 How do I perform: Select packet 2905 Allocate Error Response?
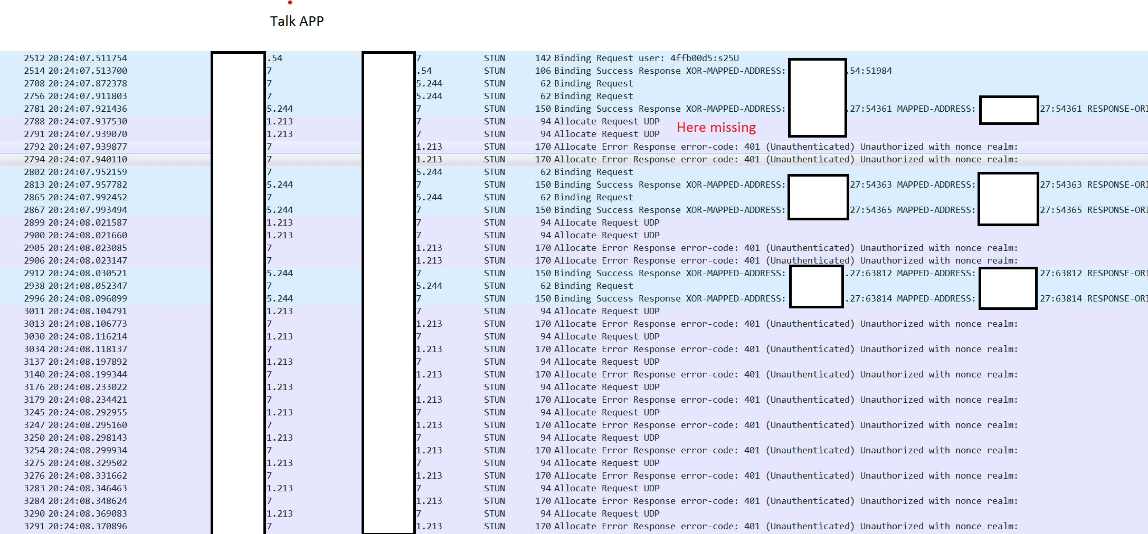[574, 248]
